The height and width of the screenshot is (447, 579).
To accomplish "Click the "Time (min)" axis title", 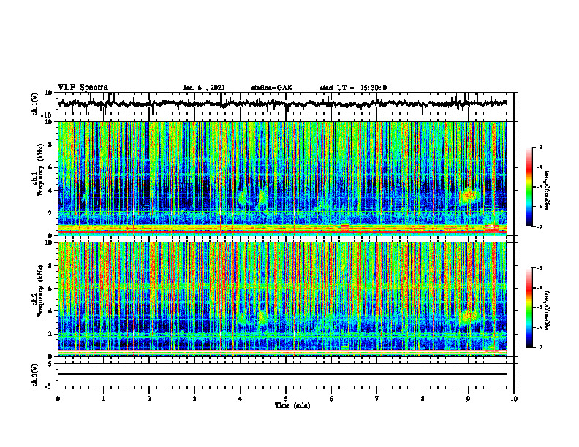I will (292, 405).
